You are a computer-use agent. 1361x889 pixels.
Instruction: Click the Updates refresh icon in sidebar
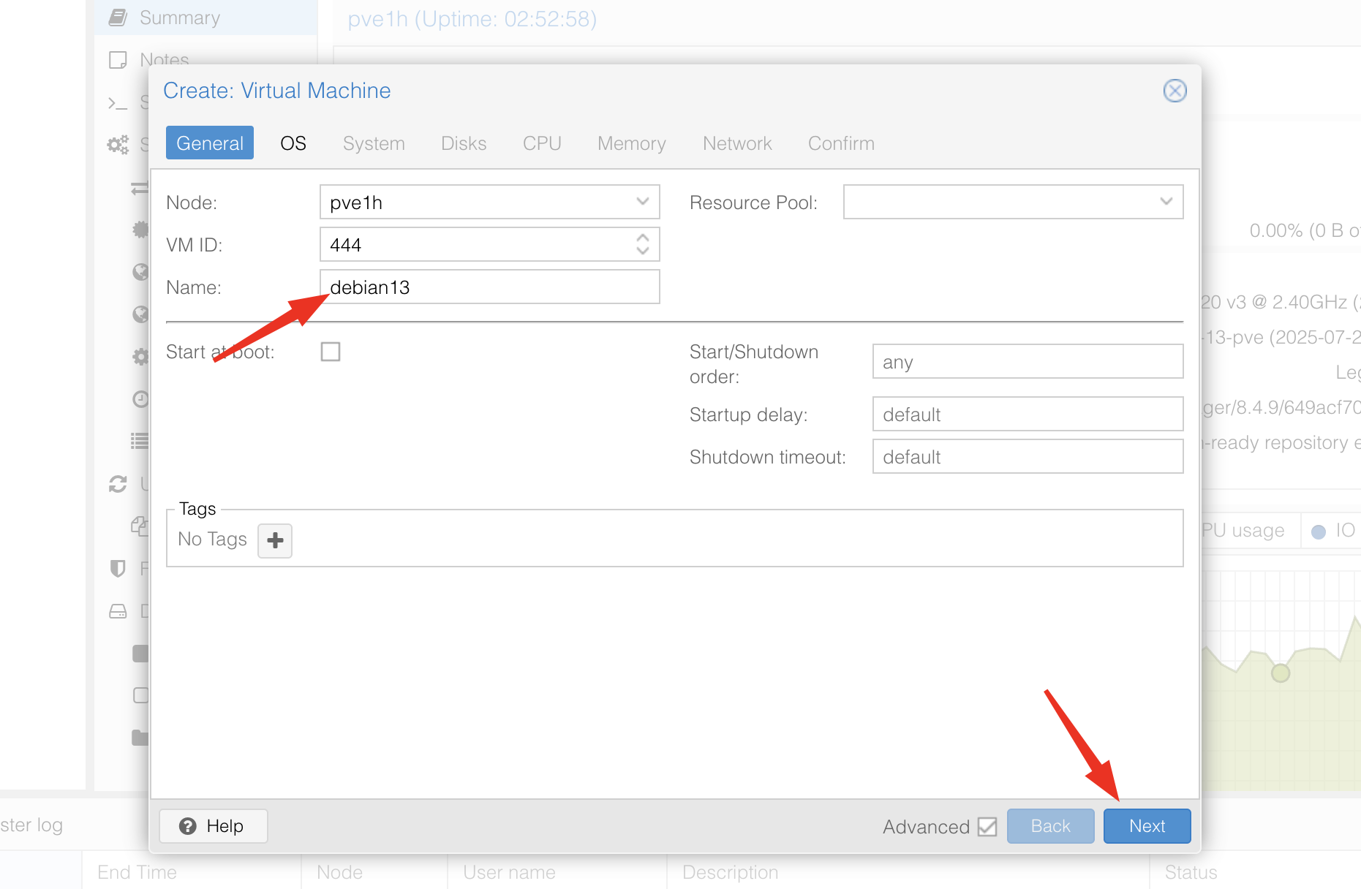click(x=118, y=484)
